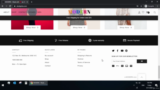160x90 pixels.
Task: Click Terms of Service link
Action: pos(84,62)
